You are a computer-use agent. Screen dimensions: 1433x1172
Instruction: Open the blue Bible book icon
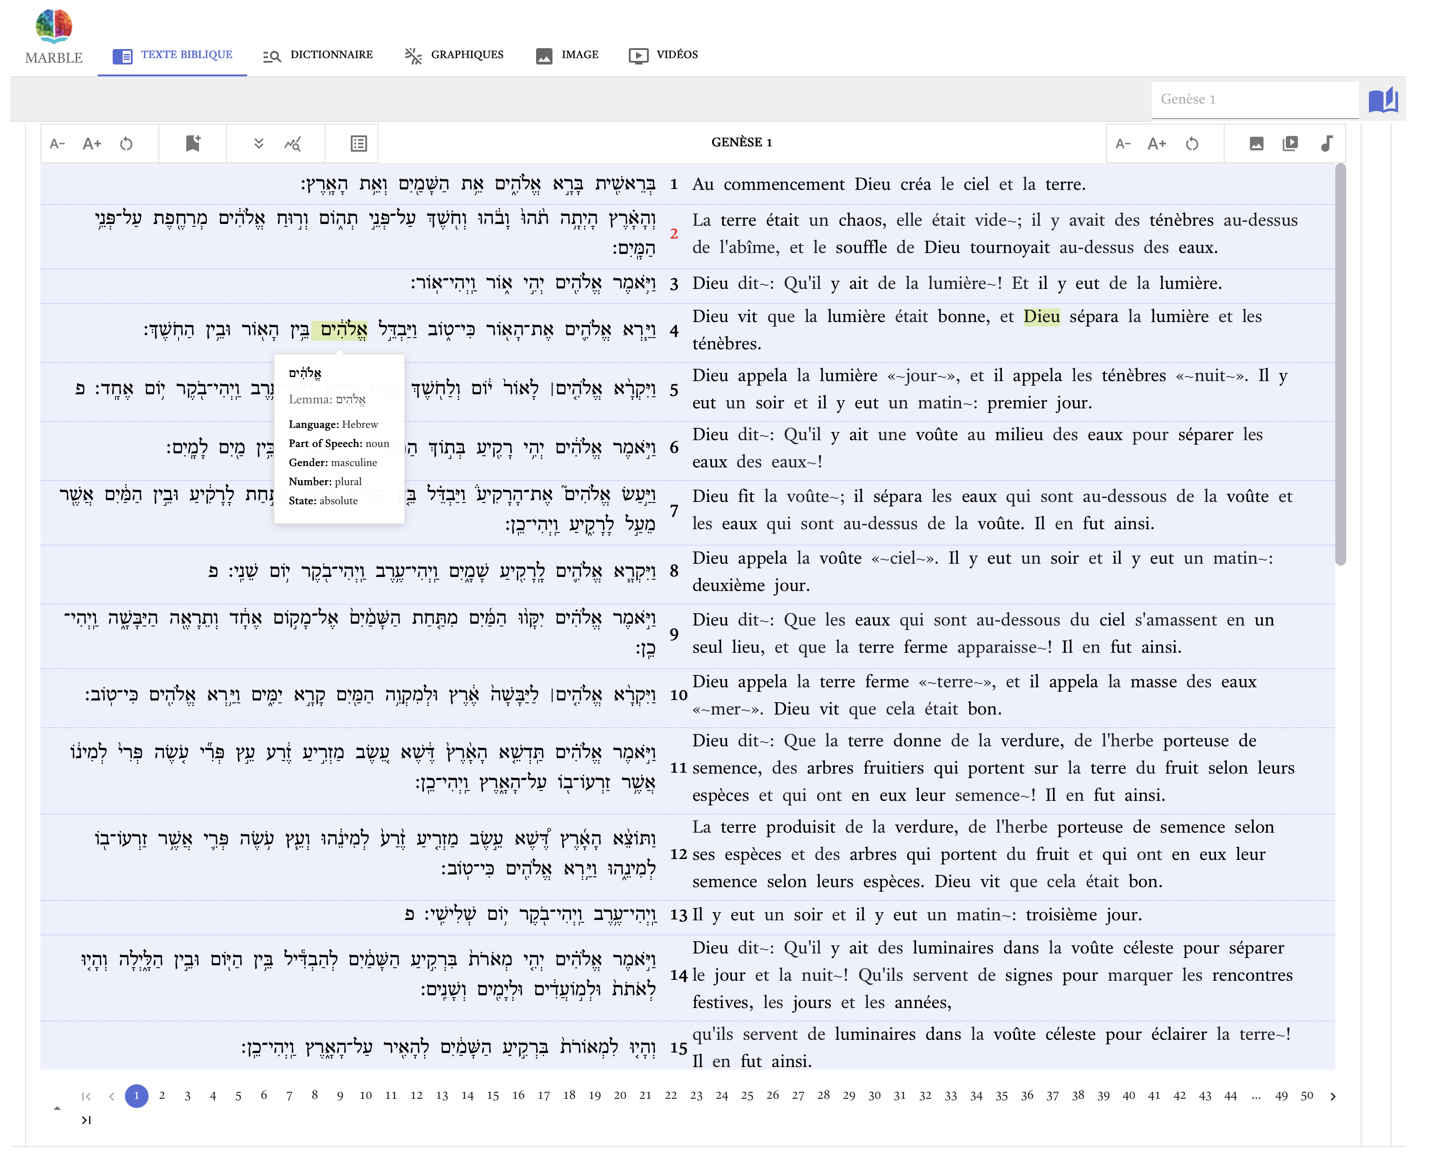tap(1383, 100)
